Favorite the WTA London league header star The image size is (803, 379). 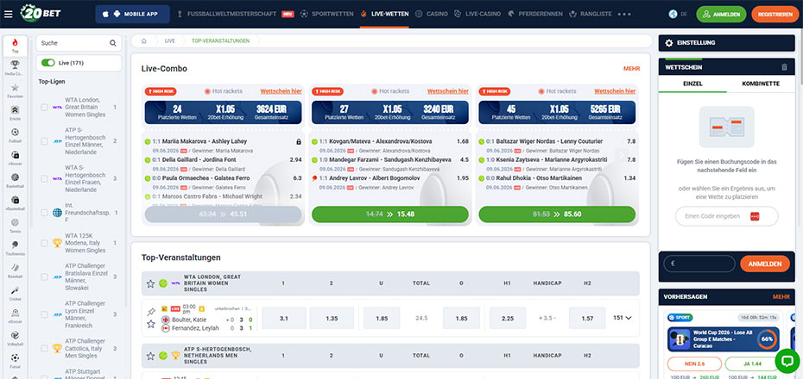pyautogui.click(x=150, y=283)
